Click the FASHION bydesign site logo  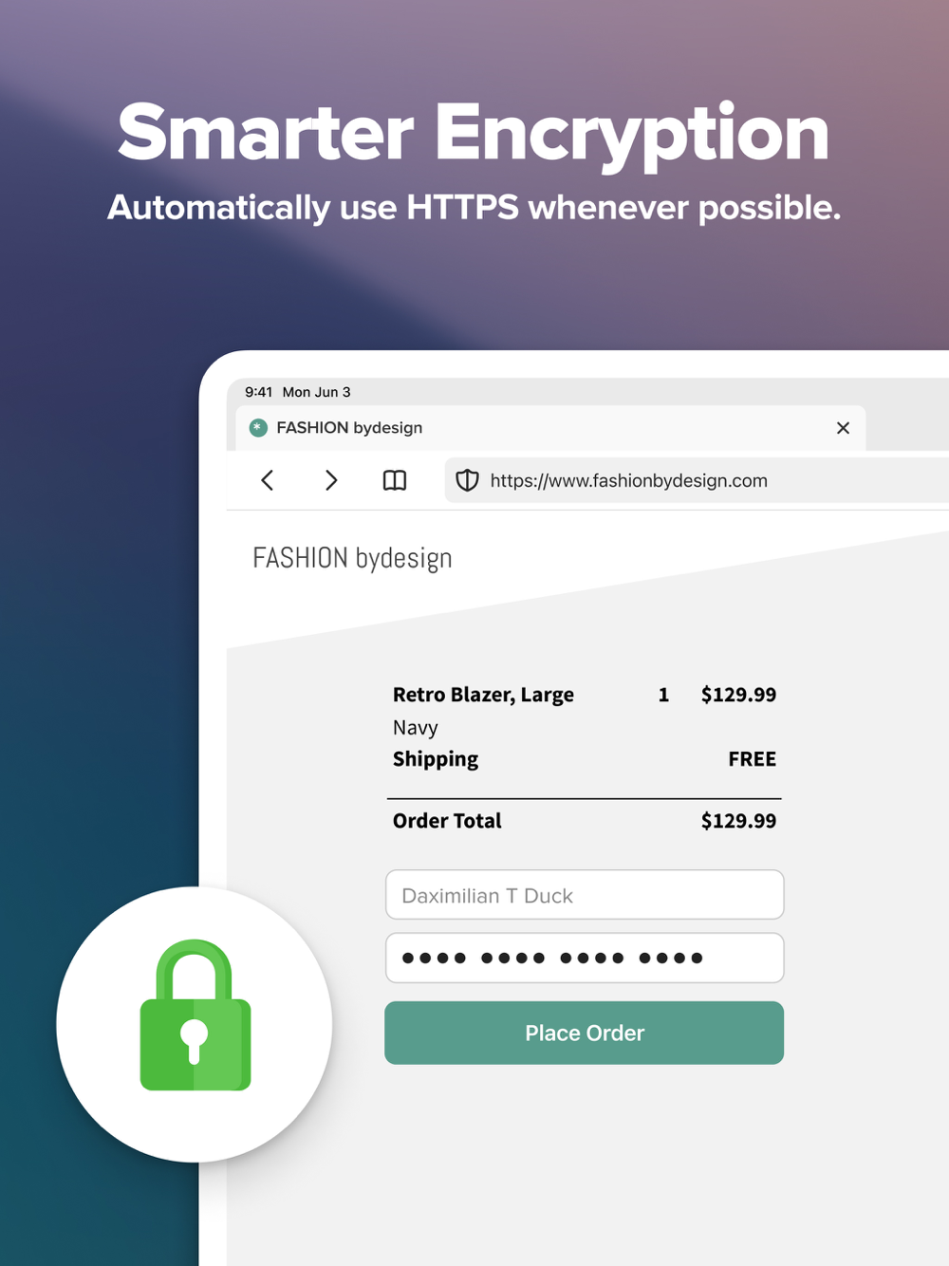coord(352,558)
